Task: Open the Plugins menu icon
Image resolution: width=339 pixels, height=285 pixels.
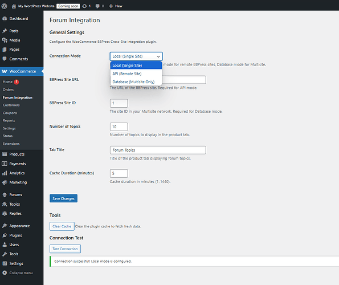Action: coord(5,235)
